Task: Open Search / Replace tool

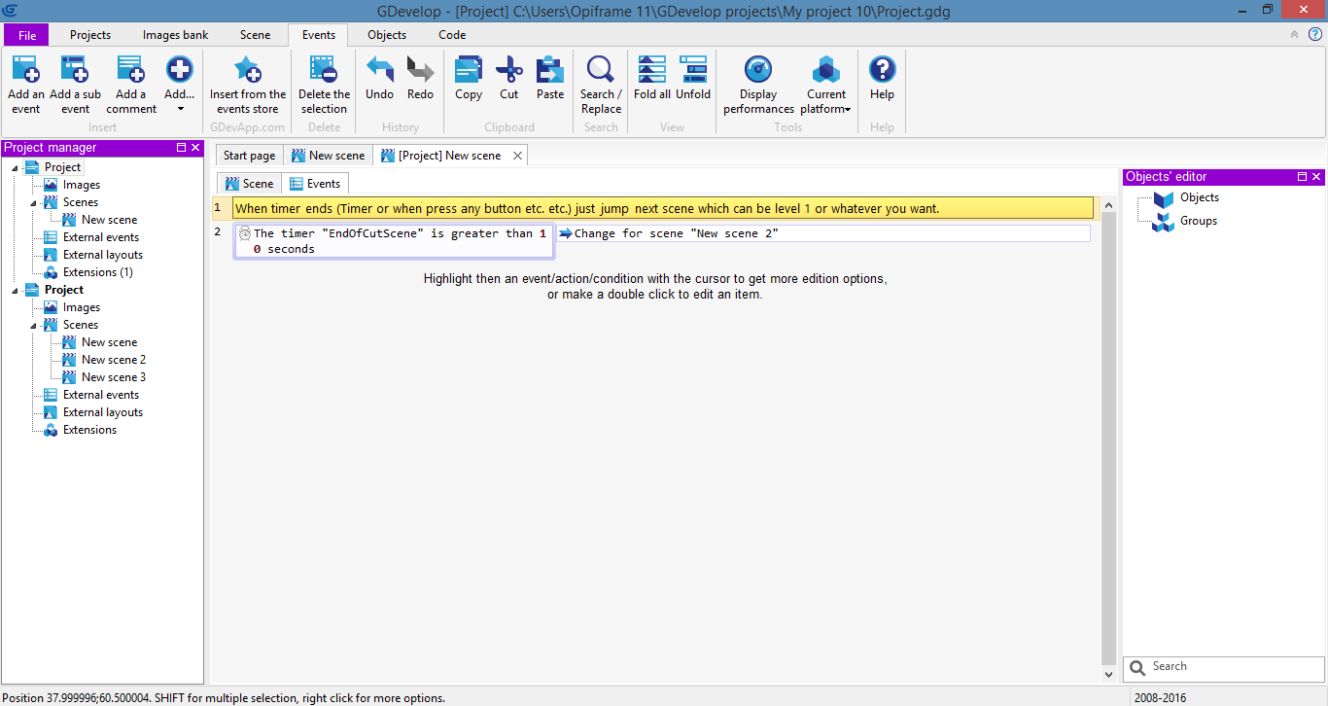Action: tap(601, 72)
